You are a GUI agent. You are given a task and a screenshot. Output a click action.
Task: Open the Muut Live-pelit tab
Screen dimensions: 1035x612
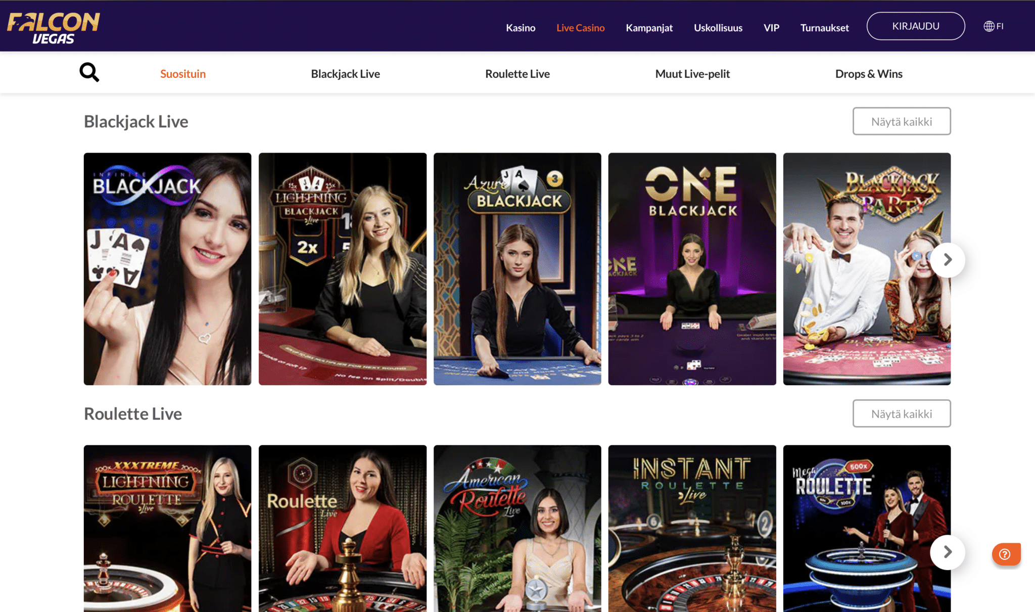tap(692, 74)
